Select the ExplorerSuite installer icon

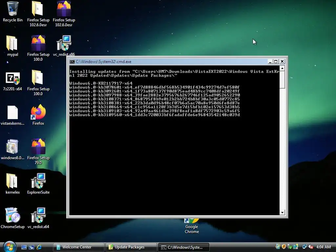(38, 184)
